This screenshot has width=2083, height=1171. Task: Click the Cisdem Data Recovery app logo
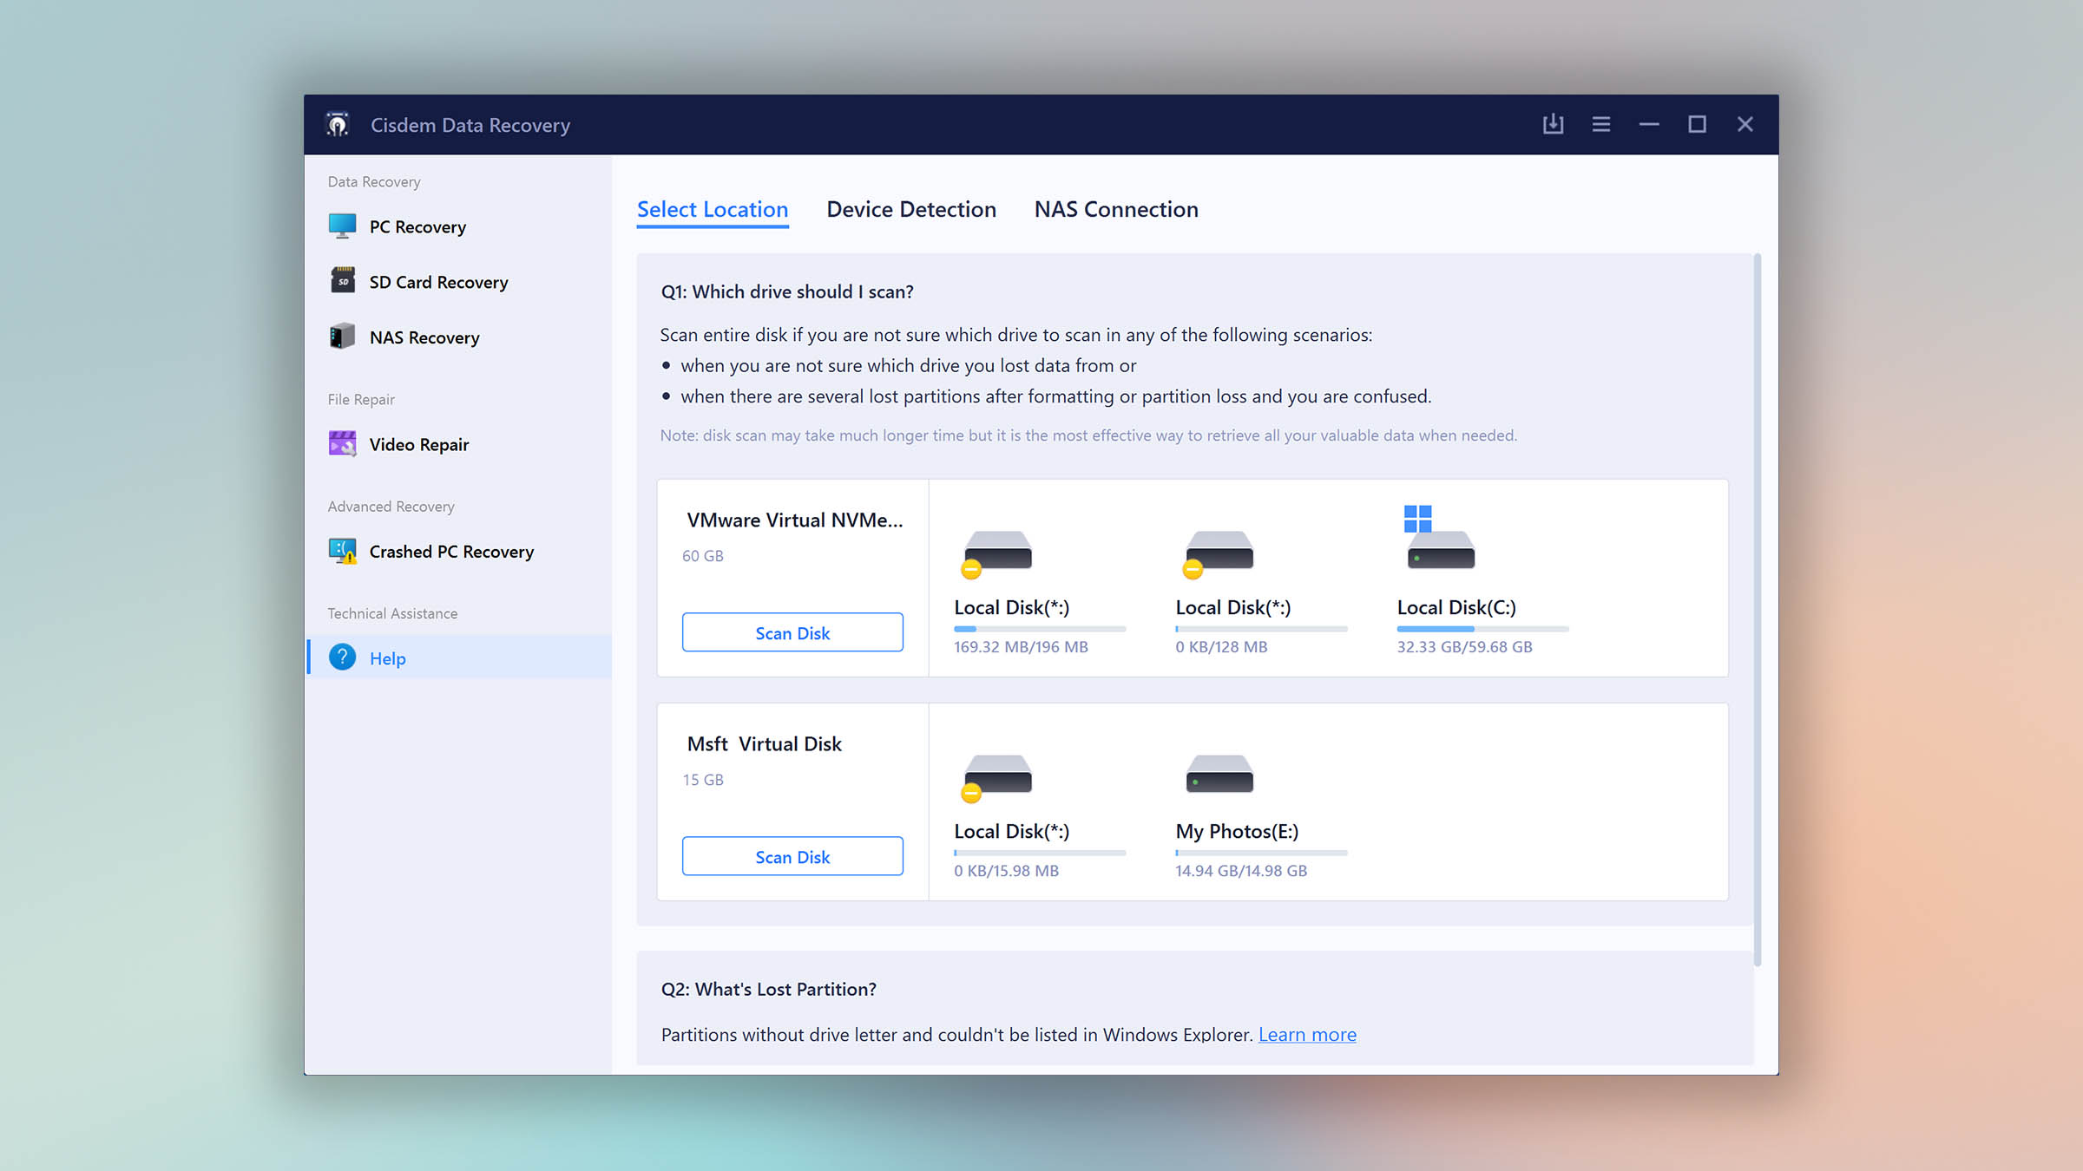point(338,125)
